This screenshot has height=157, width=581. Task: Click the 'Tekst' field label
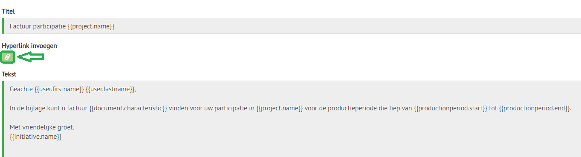(9, 74)
